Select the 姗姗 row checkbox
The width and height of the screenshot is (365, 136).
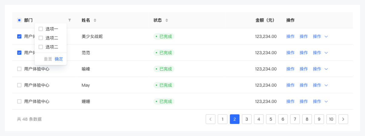pos(19,102)
